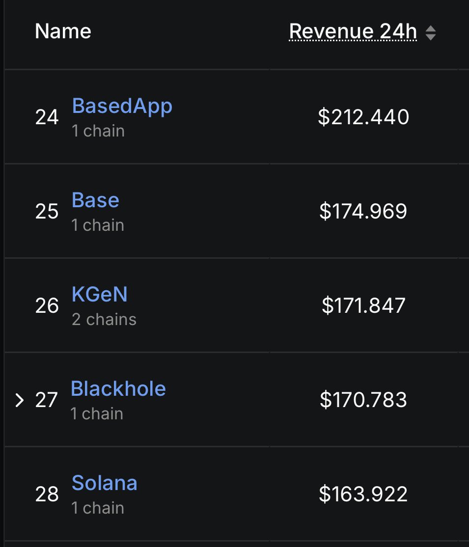Open the KGeN link

coord(100,294)
